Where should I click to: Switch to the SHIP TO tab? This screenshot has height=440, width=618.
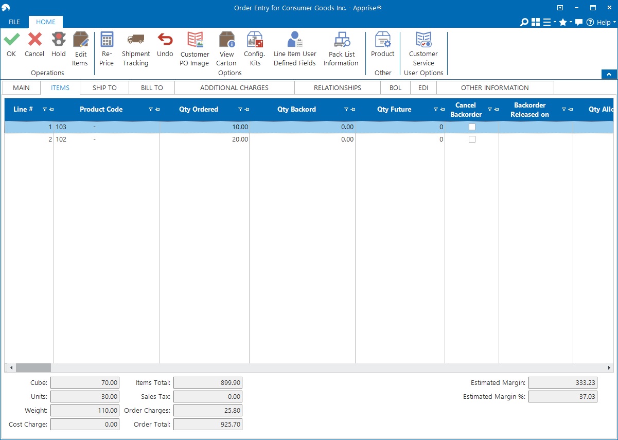[x=104, y=87]
